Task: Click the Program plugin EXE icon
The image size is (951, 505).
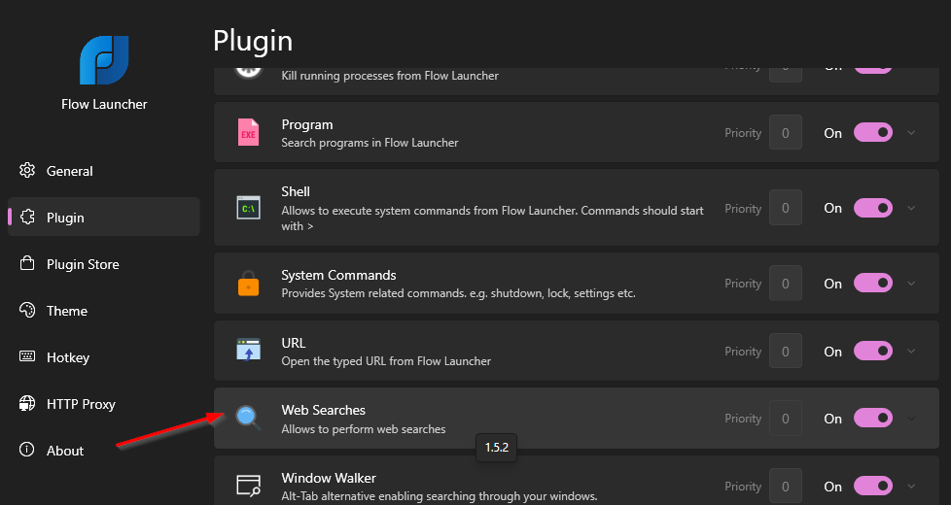Action: (249, 133)
